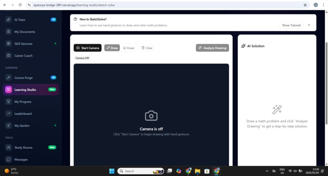Click the New badge on Study Rooms

pos(52,147)
